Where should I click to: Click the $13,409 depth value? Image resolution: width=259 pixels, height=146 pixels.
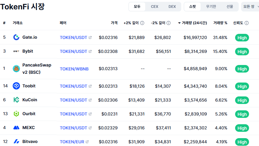click(x=136, y=100)
